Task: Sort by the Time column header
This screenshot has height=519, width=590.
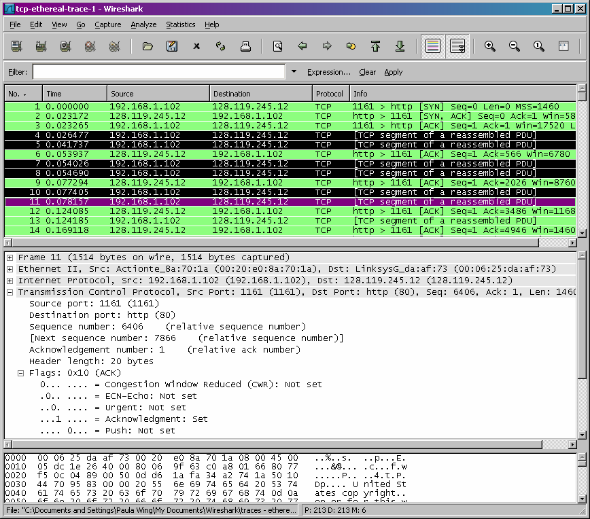Action: [75, 94]
